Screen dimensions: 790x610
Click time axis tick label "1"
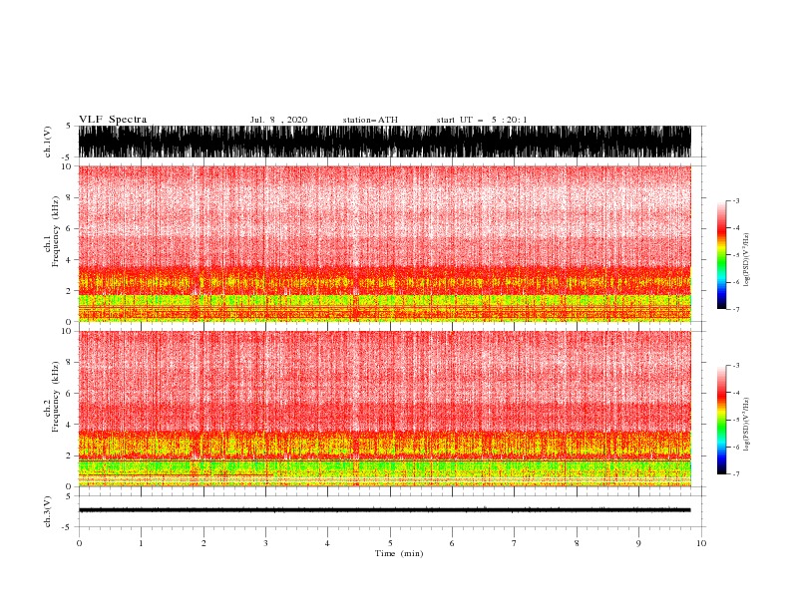point(141,543)
